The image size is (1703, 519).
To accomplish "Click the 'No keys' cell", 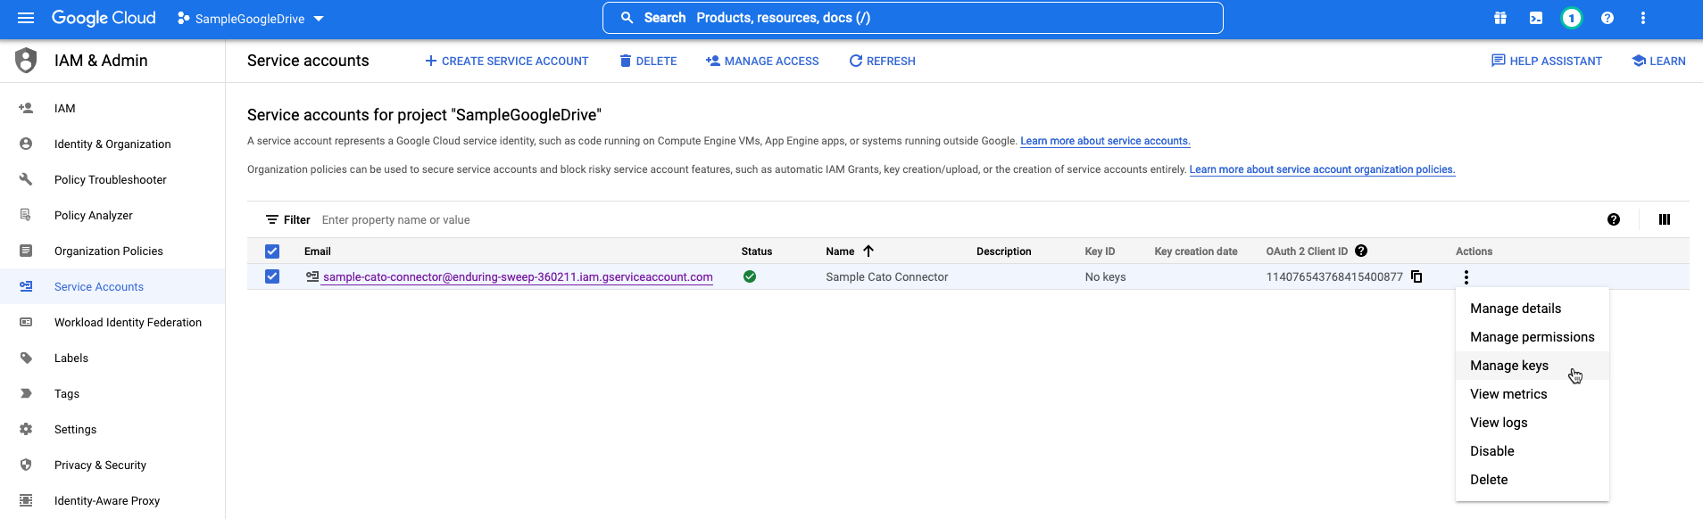I will [x=1105, y=277].
